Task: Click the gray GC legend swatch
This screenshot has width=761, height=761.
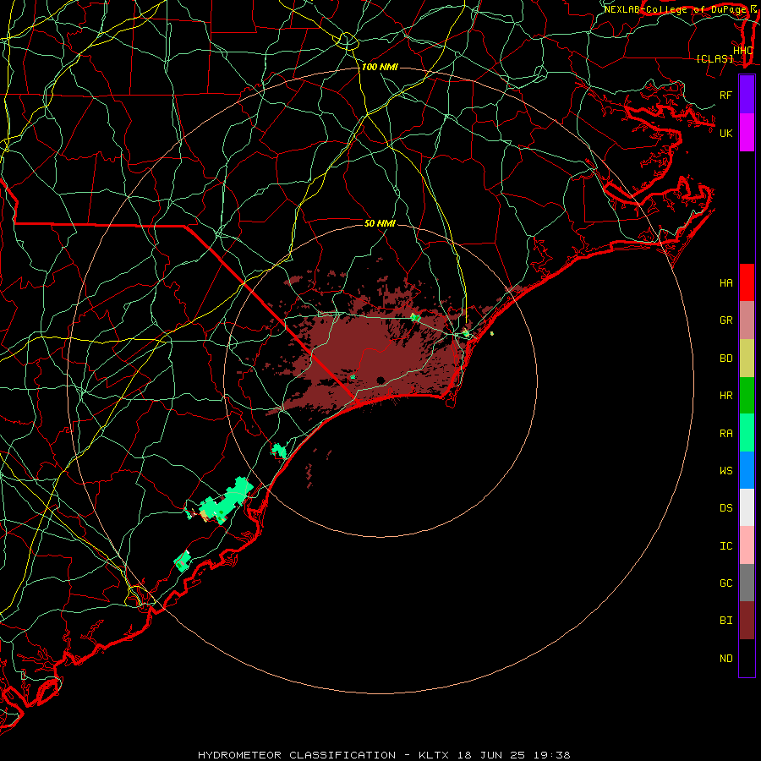Action: click(x=747, y=583)
